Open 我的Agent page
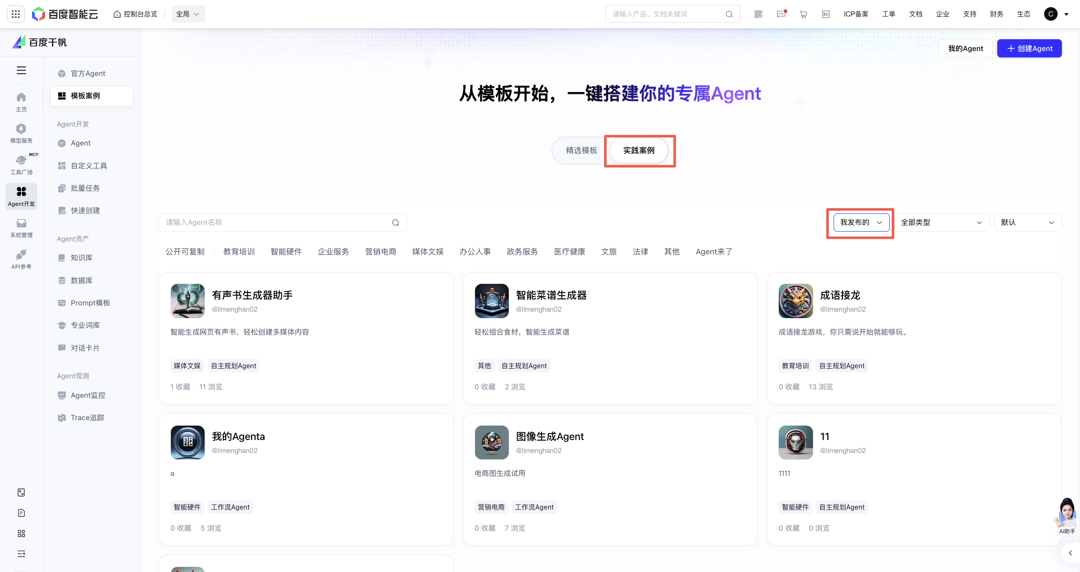 [965, 48]
